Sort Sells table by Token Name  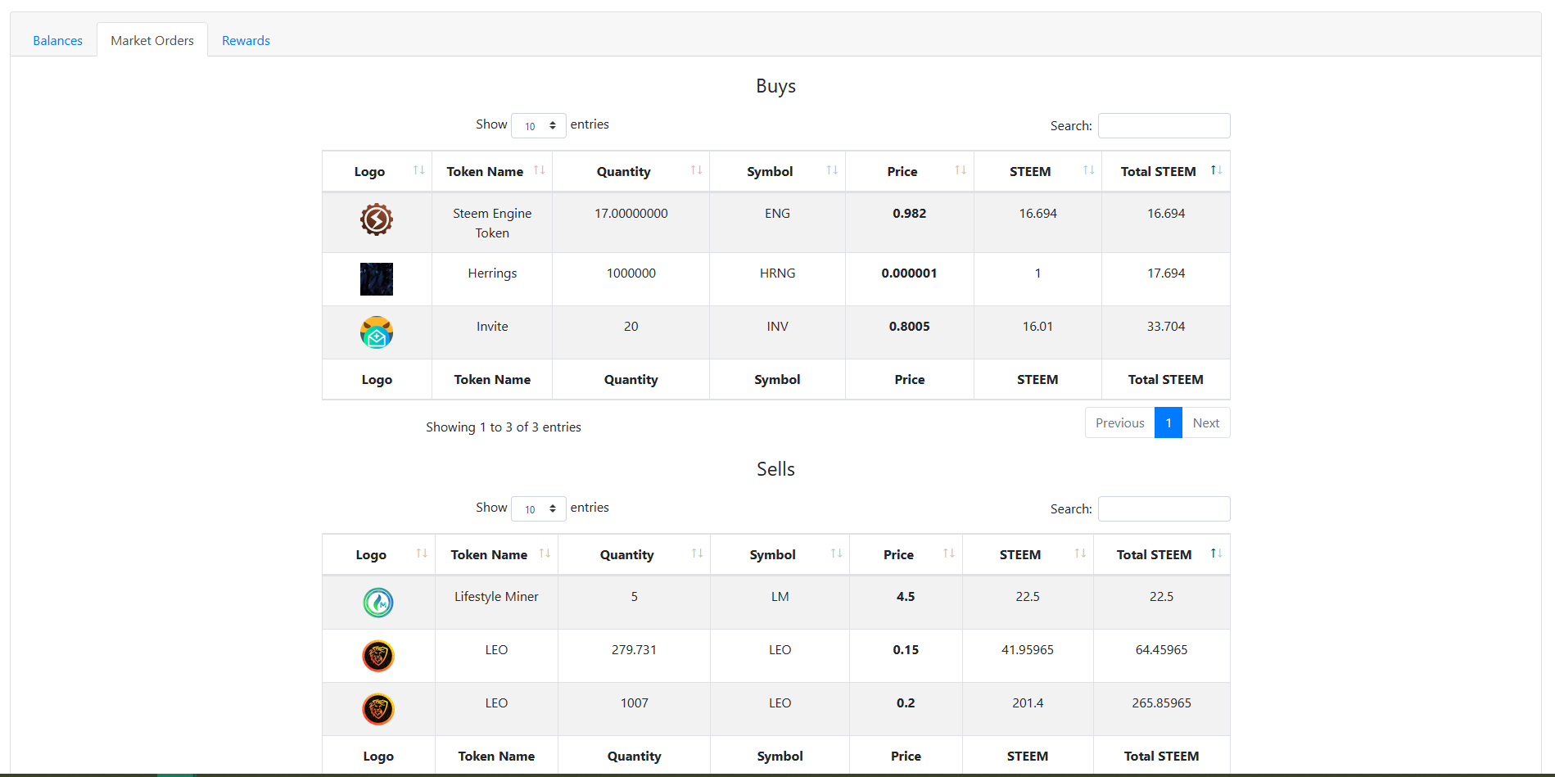[496, 554]
